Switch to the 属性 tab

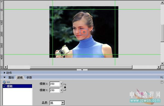point(11,78)
